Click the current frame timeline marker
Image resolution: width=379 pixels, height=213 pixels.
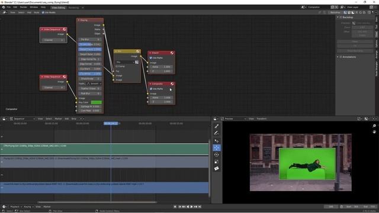111,124
